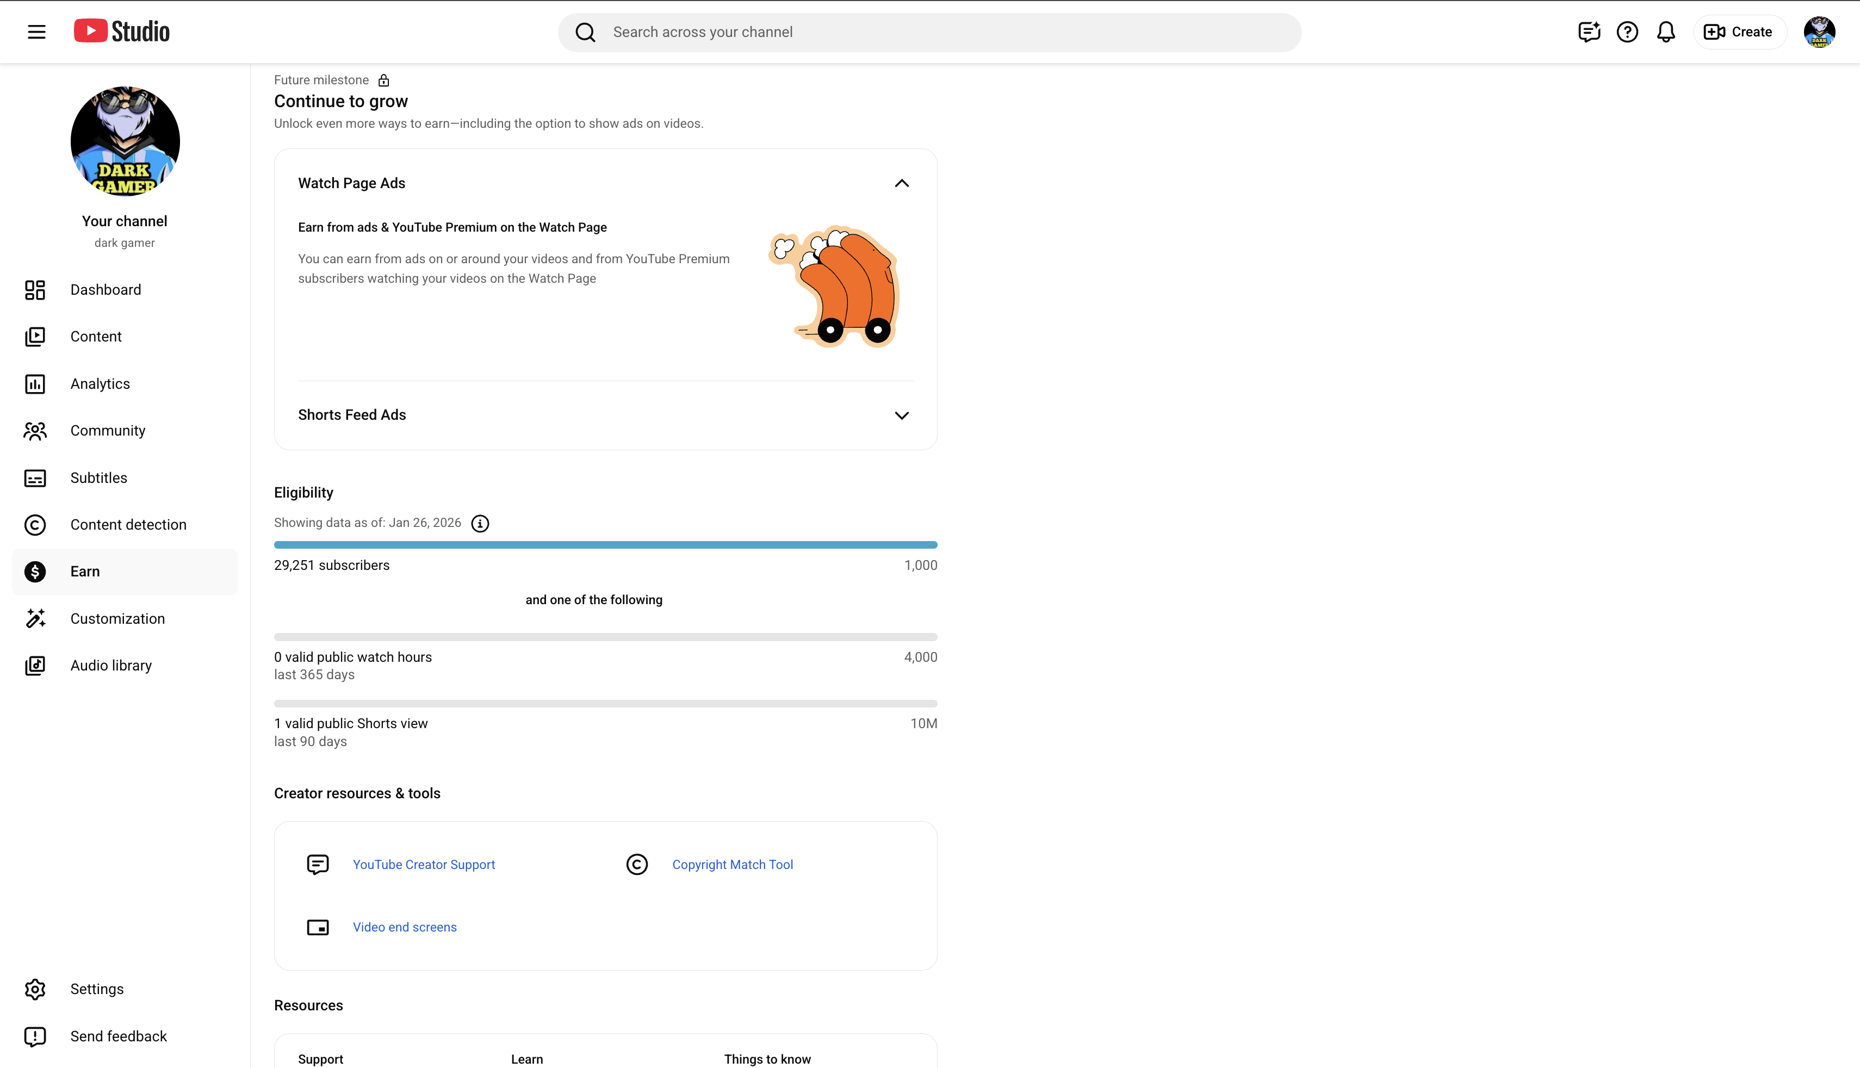Click 'Creator resources & tools' heading
The height and width of the screenshot is (1068, 1860).
357,794
